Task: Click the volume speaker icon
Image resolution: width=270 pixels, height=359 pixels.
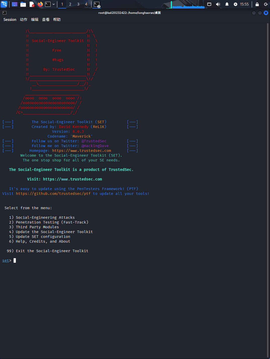Action: click(x=218, y=4)
